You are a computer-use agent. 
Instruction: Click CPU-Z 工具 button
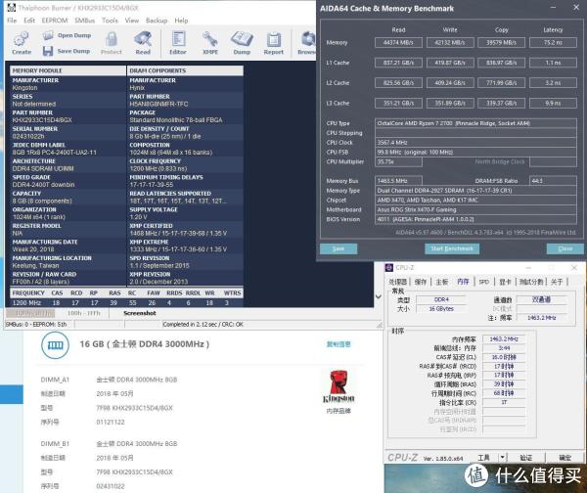click(x=483, y=458)
